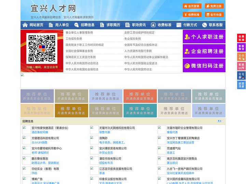The height and width of the screenshot is (184, 246).
Task: Open the 女职工劳动保护特别规定 link
Action: click(139, 33)
